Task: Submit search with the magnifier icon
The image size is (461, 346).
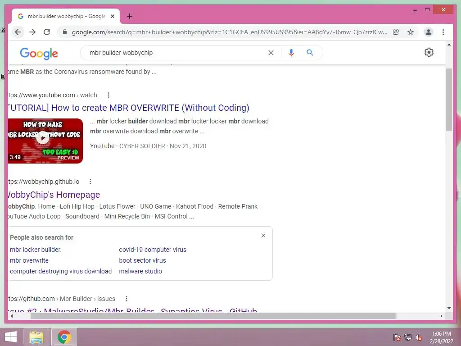Action: click(x=310, y=53)
